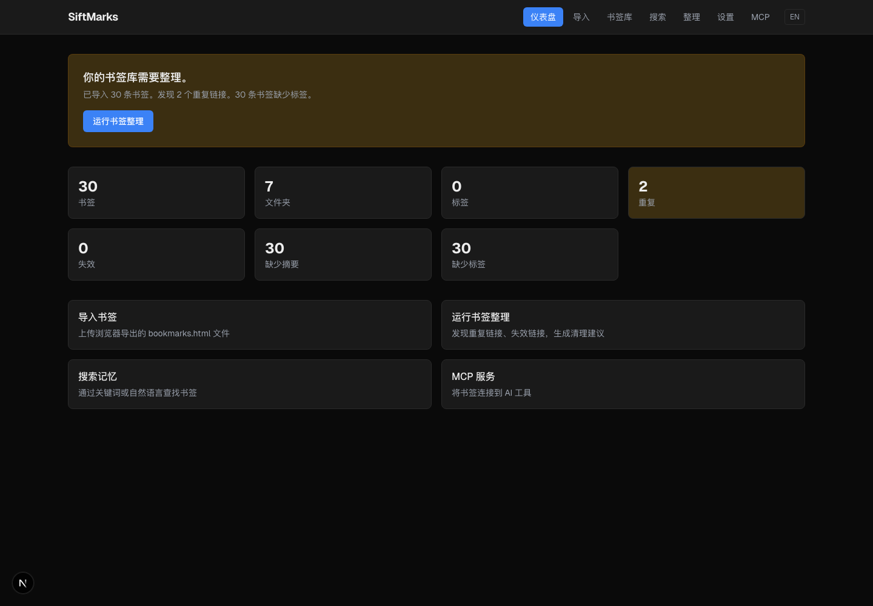Open the 30 缺少摘要 stat card

click(343, 255)
